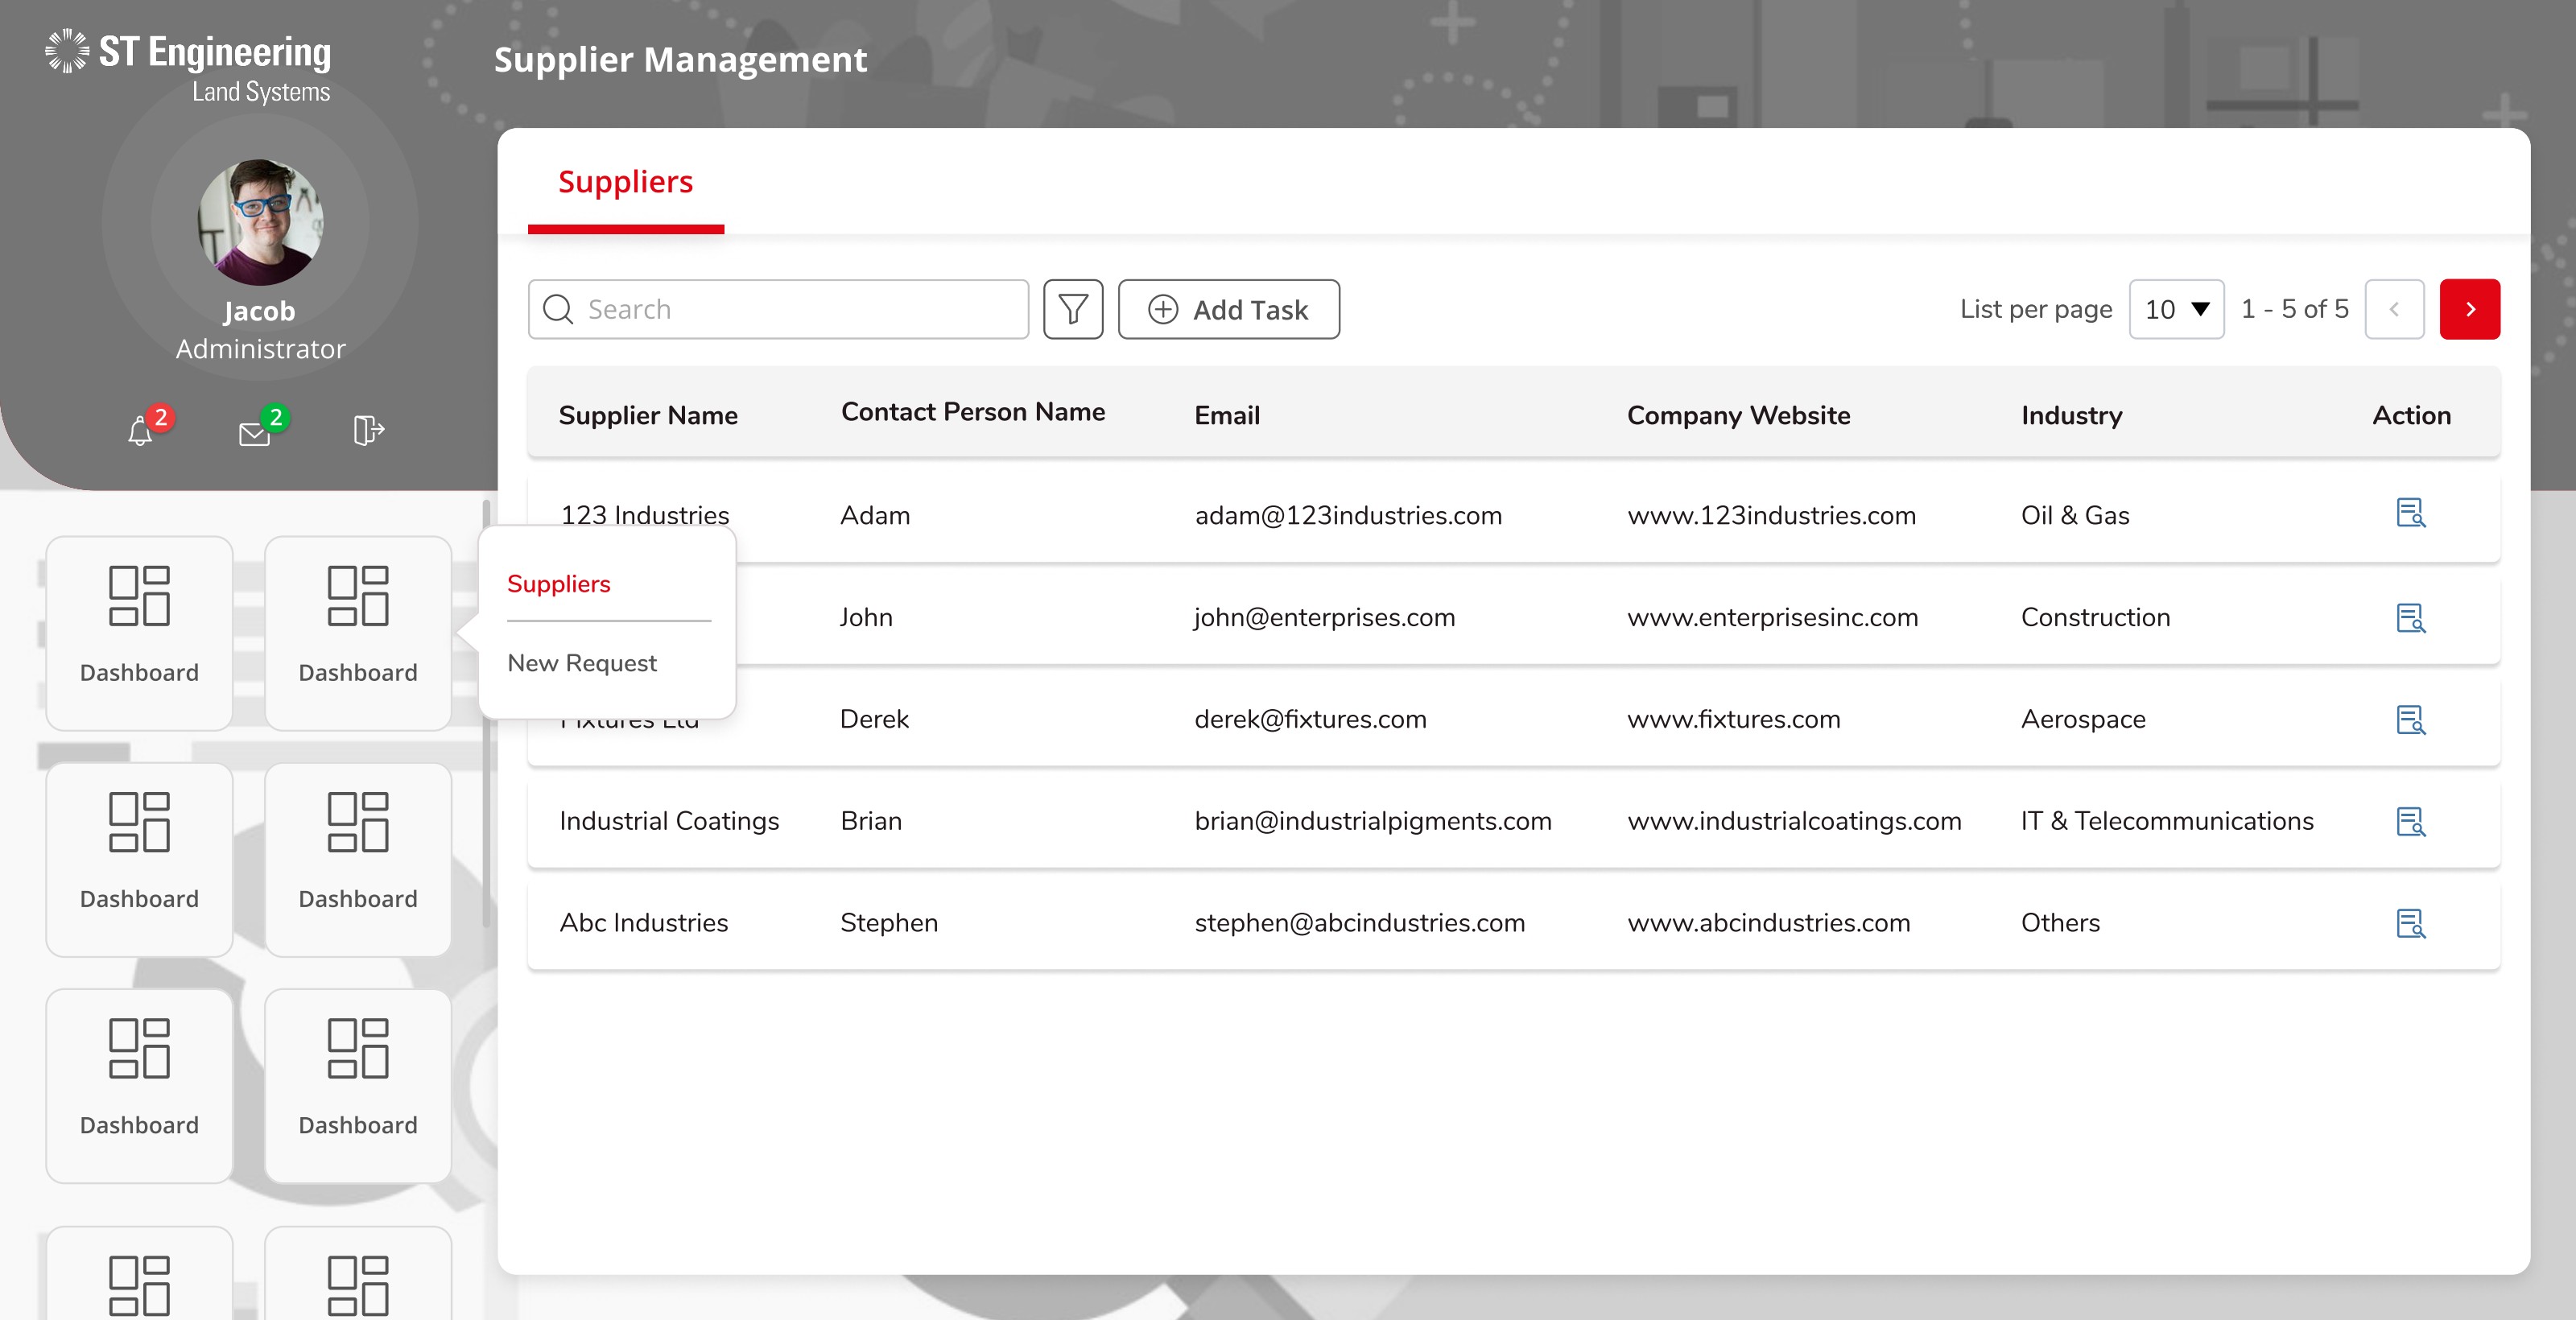This screenshot has height=1320, width=2576.
Task: Go to the previous page arrow
Action: click(x=2394, y=309)
